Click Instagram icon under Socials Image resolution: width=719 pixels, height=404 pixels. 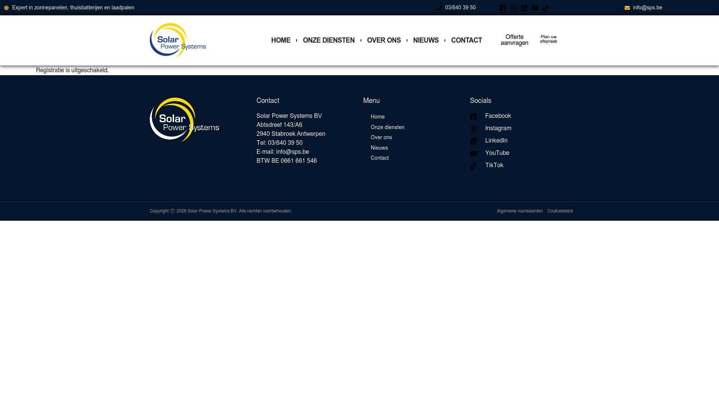(x=473, y=129)
